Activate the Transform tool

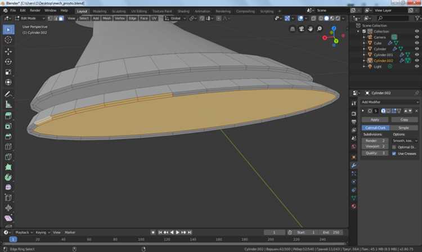point(8,82)
